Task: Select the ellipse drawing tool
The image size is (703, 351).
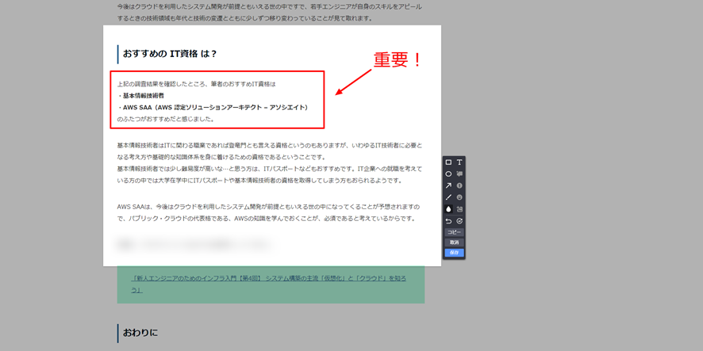Action: [x=448, y=174]
